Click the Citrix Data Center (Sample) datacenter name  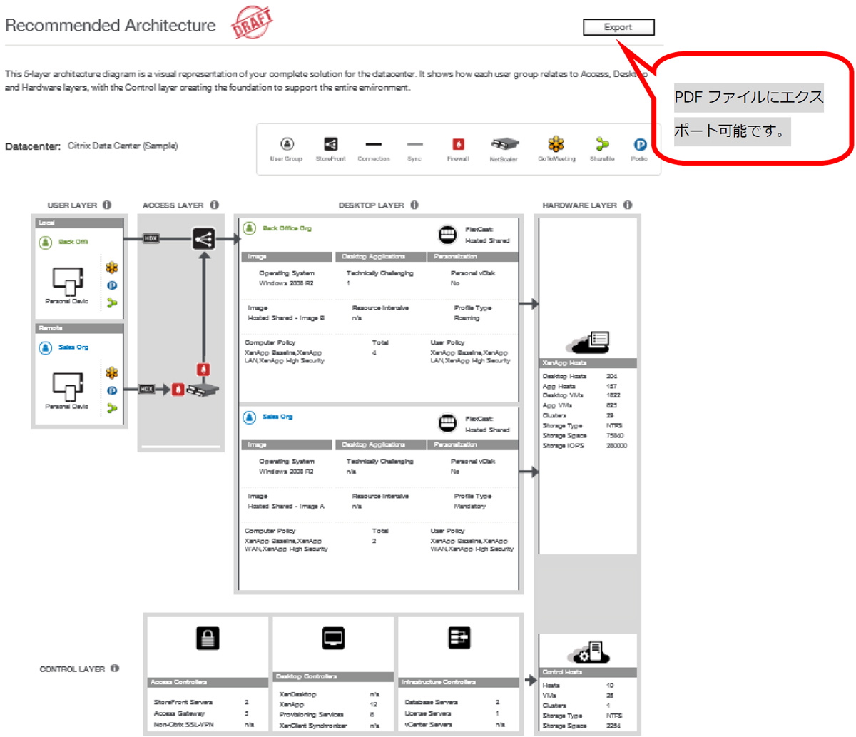point(123,146)
